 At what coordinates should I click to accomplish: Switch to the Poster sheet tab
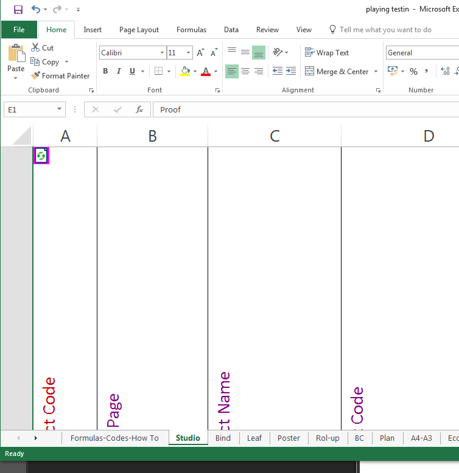tap(289, 438)
